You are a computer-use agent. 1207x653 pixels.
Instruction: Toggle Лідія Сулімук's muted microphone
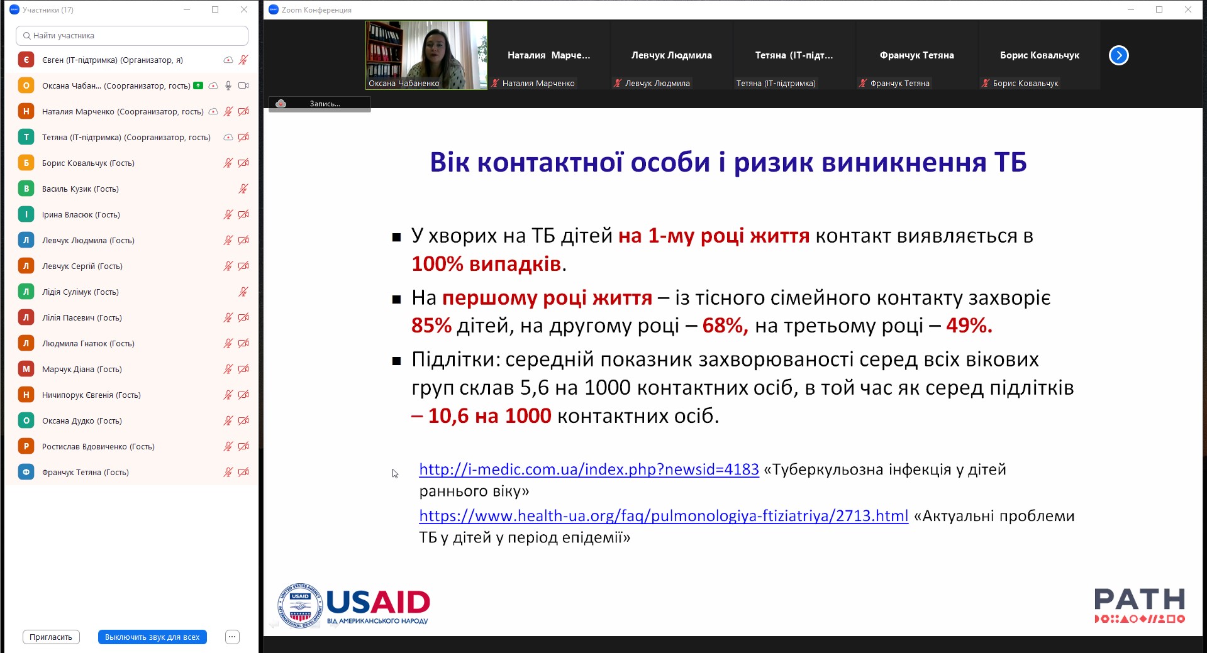[243, 292]
